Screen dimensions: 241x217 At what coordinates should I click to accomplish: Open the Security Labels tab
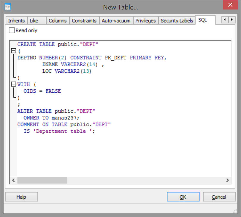(177, 20)
